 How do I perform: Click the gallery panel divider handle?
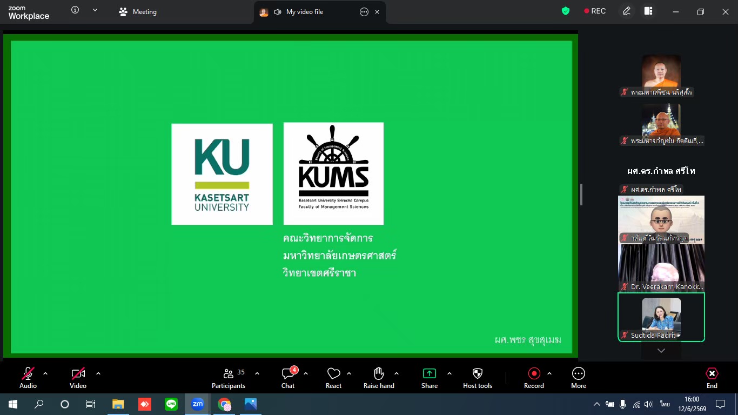pos(581,195)
